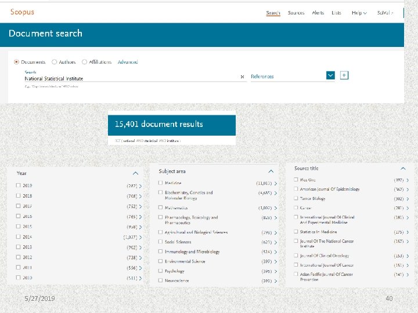Click the Neuroscience subject label
Image resolution: width=418 pixels, height=313 pixels.
[176, 281]
